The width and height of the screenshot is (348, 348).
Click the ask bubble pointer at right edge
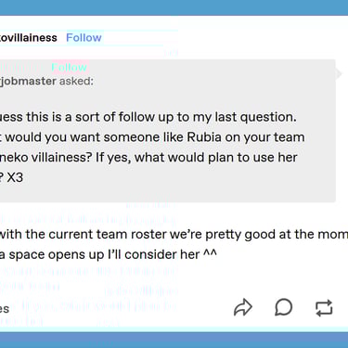[339, 73]
